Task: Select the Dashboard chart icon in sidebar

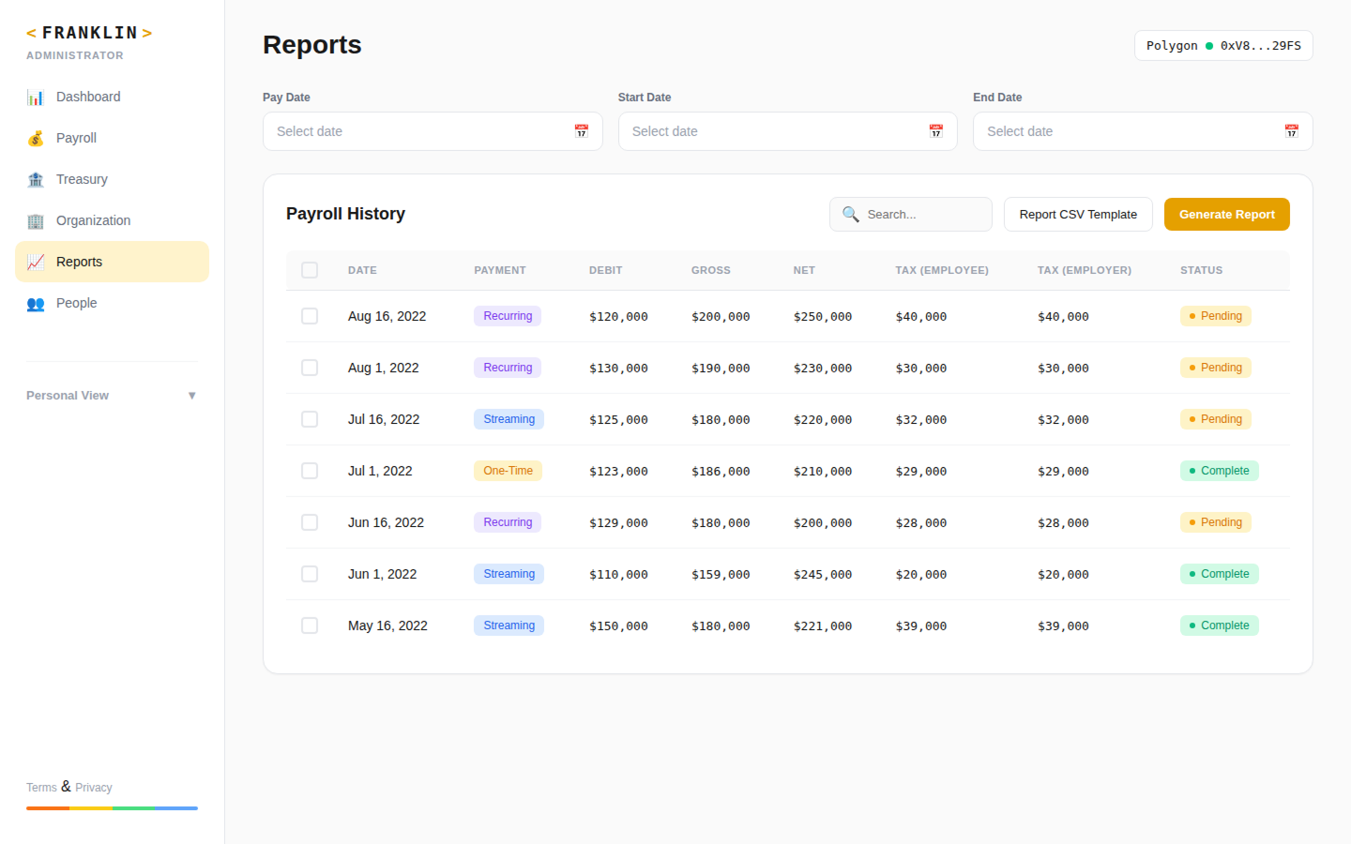Action: click(36, 97)
